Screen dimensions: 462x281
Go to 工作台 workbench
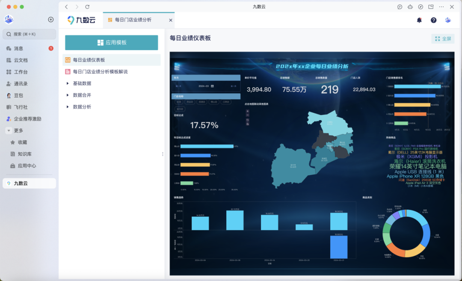tap(29, 72)
